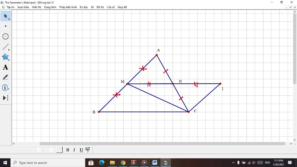297x167 pixels.
Task: Click the Type here to search box
Action: 48,163
